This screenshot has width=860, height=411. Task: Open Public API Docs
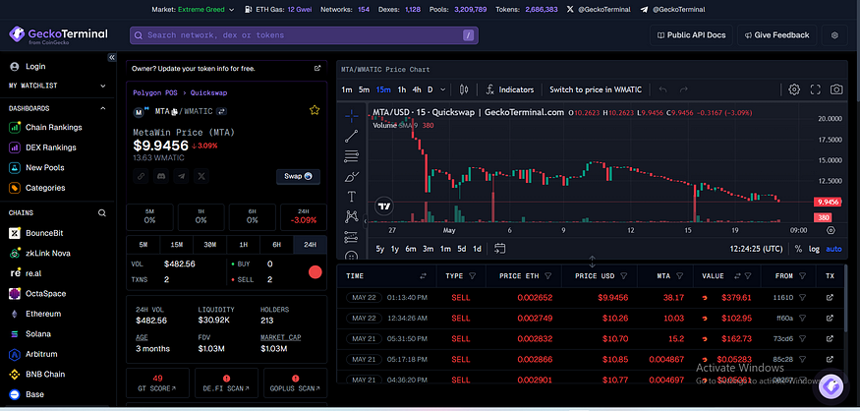[691, 35]
